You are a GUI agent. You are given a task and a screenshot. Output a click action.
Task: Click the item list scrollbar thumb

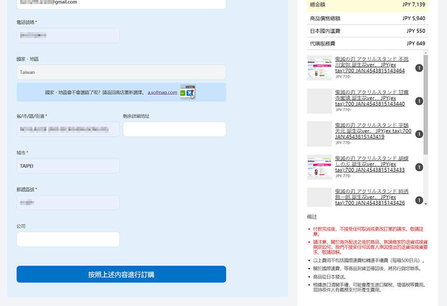pyautogui.click(x=426, y=104)
